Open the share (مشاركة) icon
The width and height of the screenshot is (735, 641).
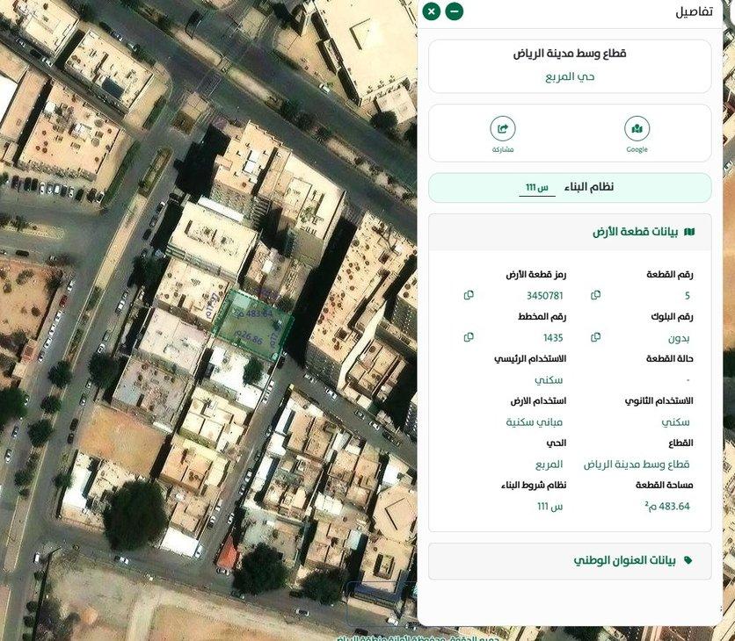pyautogui.click(x=503, y=130)
